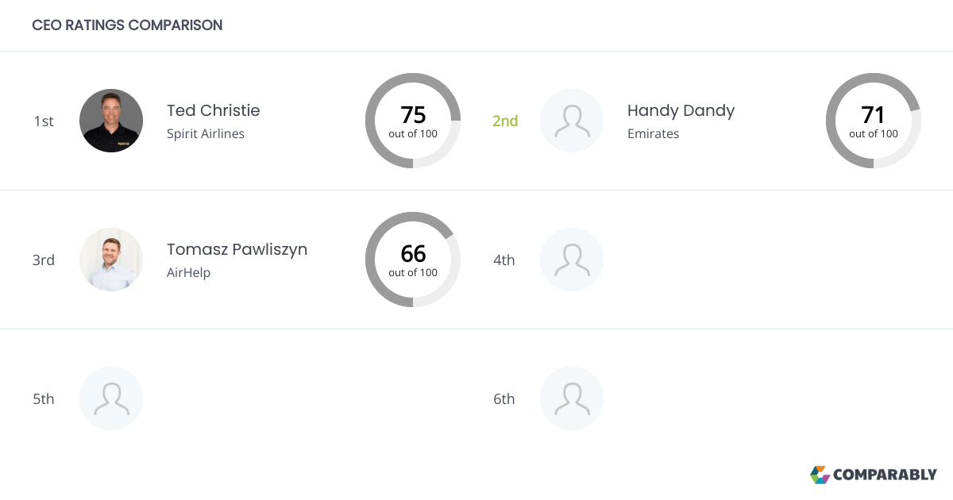The height and width of the screenshot is (500, 953).
Task: Click the COMPARABLY brand text
Action: coord(885,475)
